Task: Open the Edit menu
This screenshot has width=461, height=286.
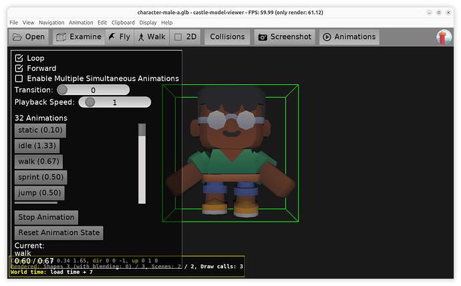Action: pos(102,23)
